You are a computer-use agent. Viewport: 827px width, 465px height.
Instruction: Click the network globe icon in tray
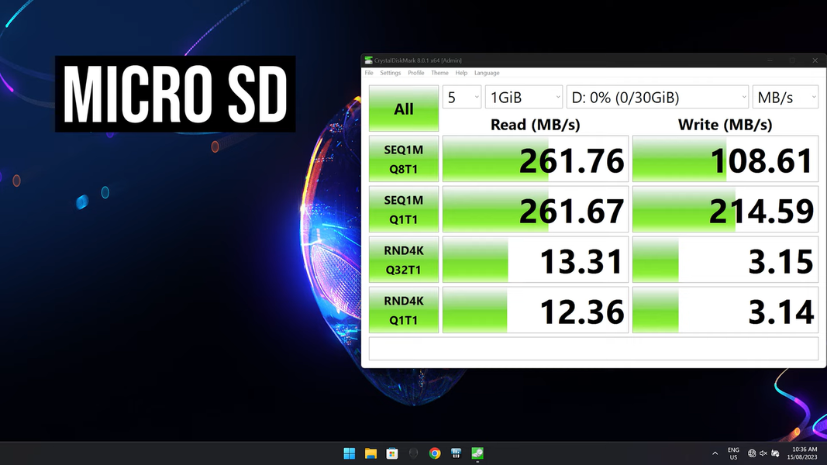coord(752,453)
